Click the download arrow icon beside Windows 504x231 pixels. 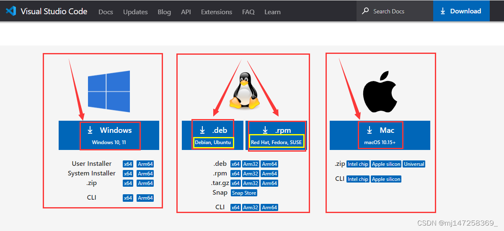pyautogui.click(x=90, y=130)
